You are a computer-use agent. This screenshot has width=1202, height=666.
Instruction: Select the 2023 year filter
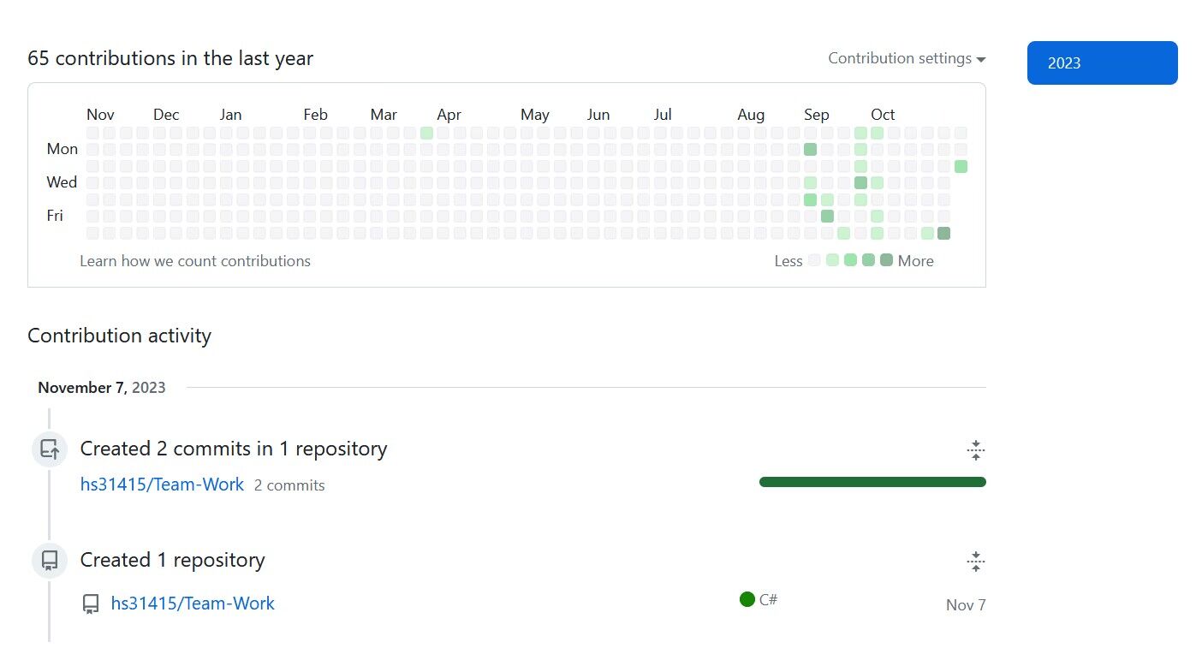point(1102,63)
